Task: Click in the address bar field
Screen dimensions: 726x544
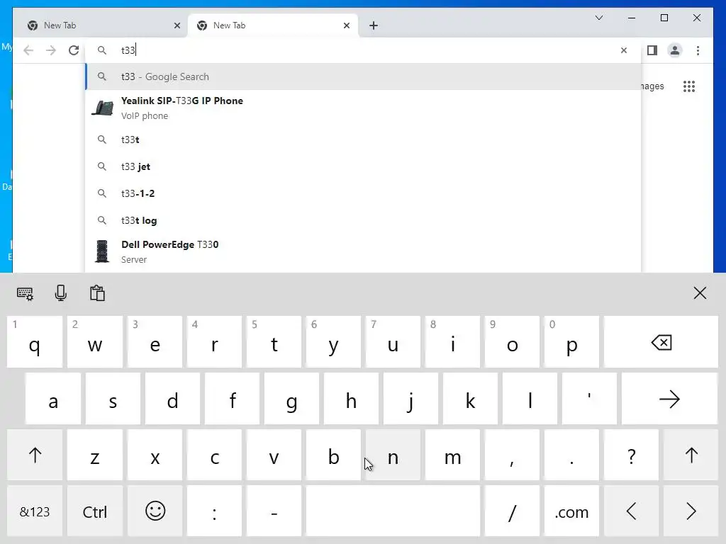Action: pyautogui.click(x=364, y=50)
